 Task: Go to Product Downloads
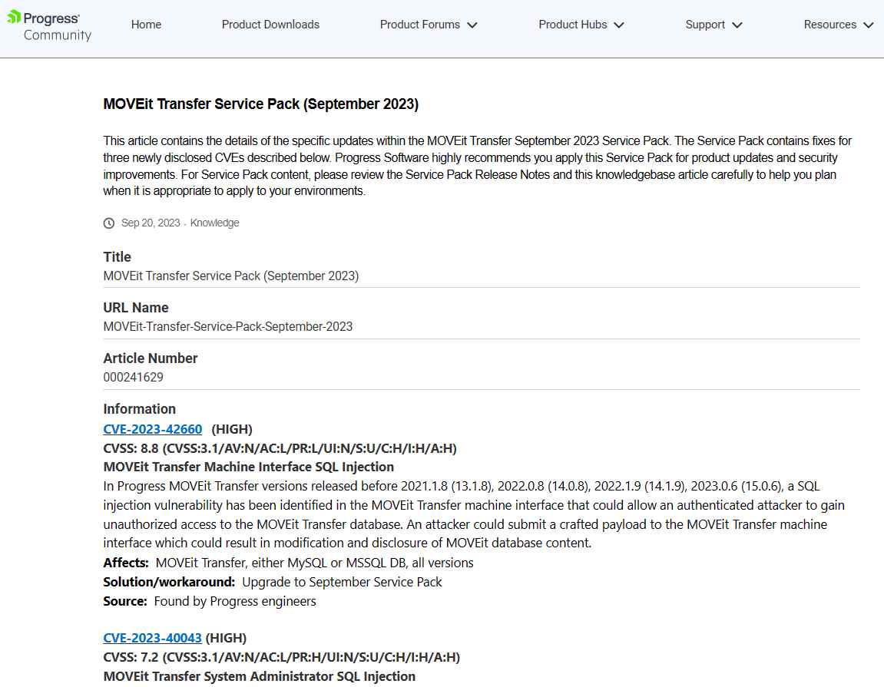(270, 25)
